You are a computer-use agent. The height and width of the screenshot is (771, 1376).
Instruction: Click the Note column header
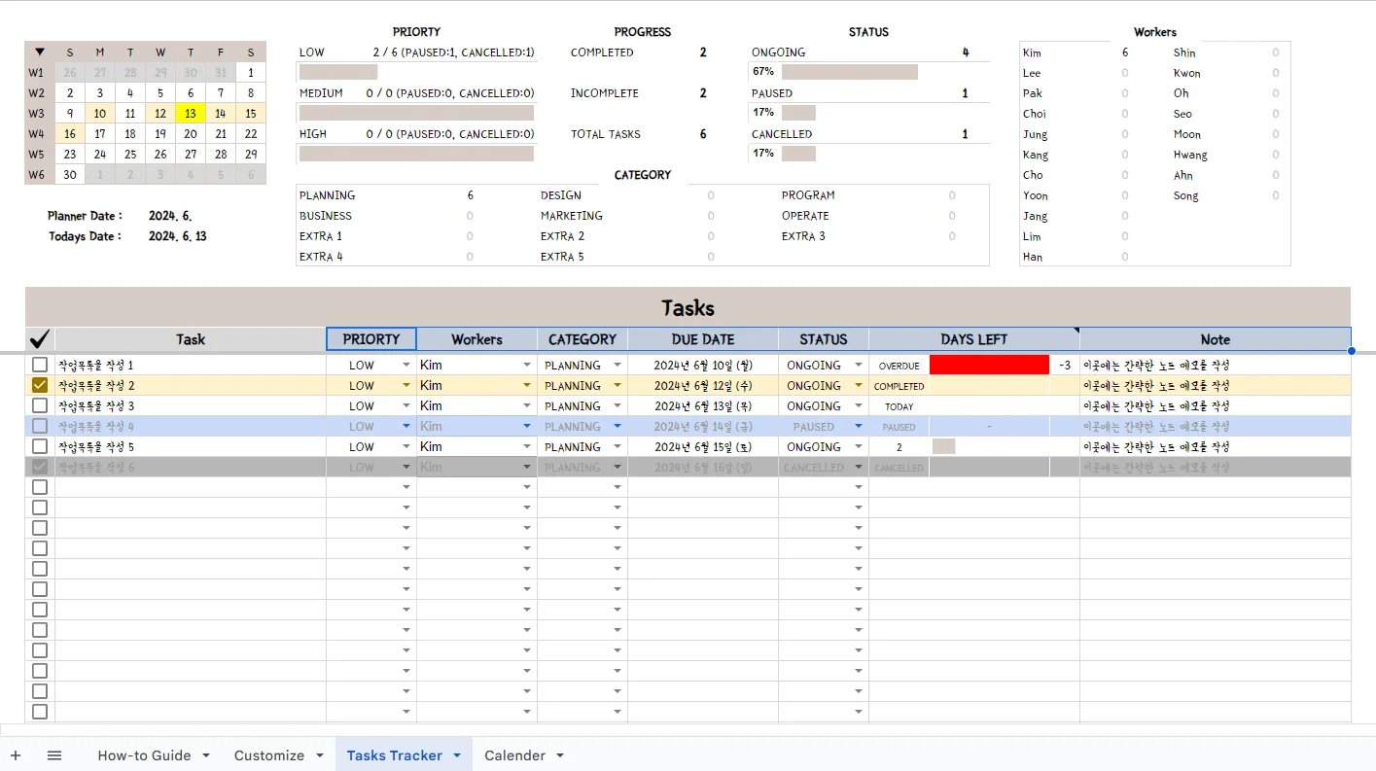(x=1216, y=339)
